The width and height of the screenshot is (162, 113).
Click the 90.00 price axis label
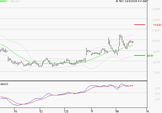pyautogui.click(x=157, y=52)
